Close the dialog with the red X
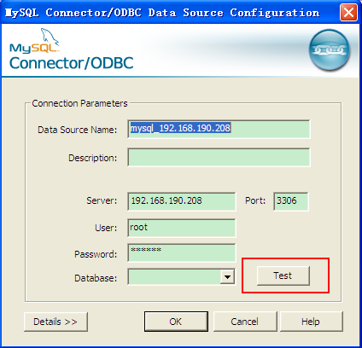The image size is (362, 348). 348,13
